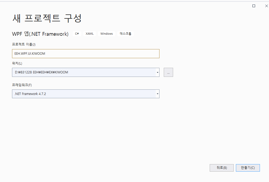Expand the location dropdown arrow

tap(158, 72)
